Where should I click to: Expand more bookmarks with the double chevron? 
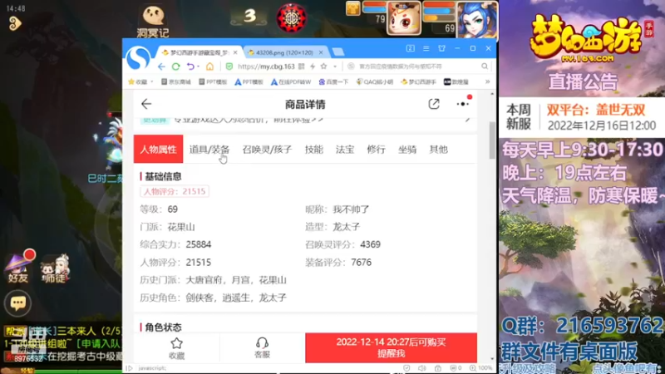[x=487, y=81]
